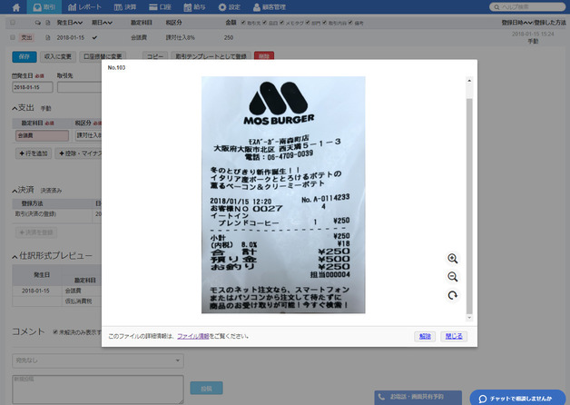
Task: Click the 保存 button
Action: [x=25, y=56]
